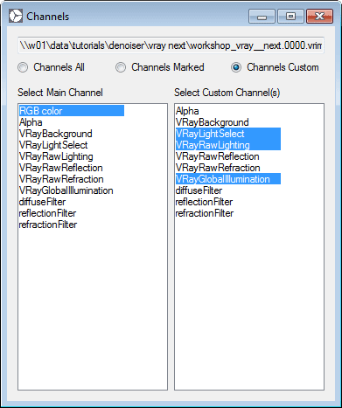Minimize the Channels window
342x408 pixels.
pos(262,16)
